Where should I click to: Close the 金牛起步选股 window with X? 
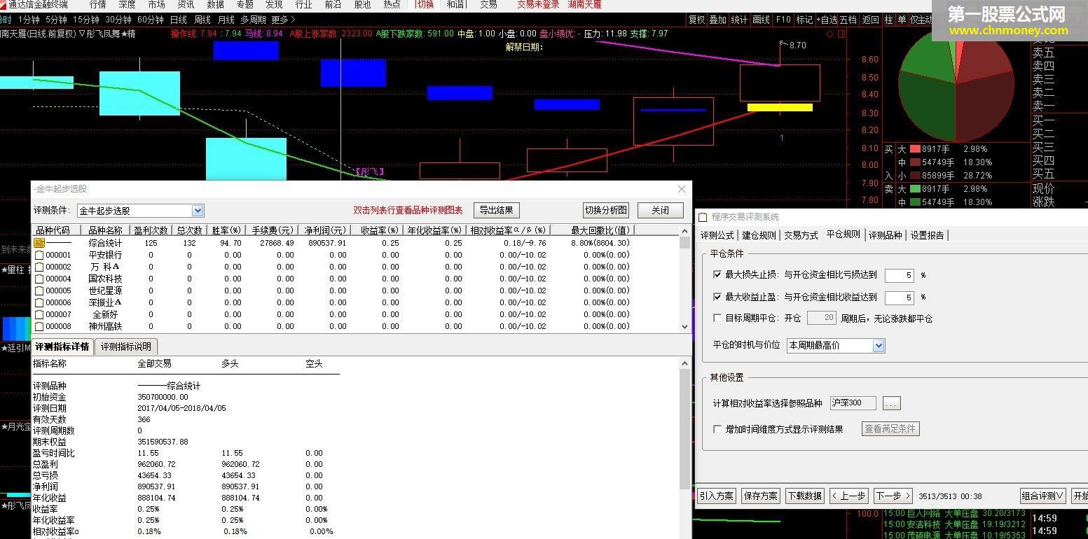coord(682,189)
